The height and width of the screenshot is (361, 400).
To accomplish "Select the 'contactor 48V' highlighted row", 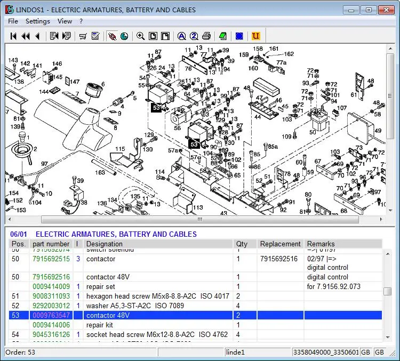I will [195, 315].
